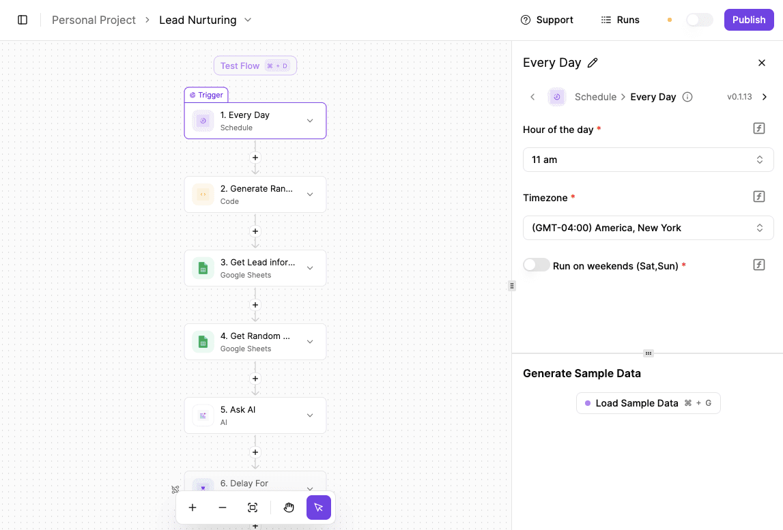
Task: Flip the workflow activation switch near Publish
Action: point(699,20)
